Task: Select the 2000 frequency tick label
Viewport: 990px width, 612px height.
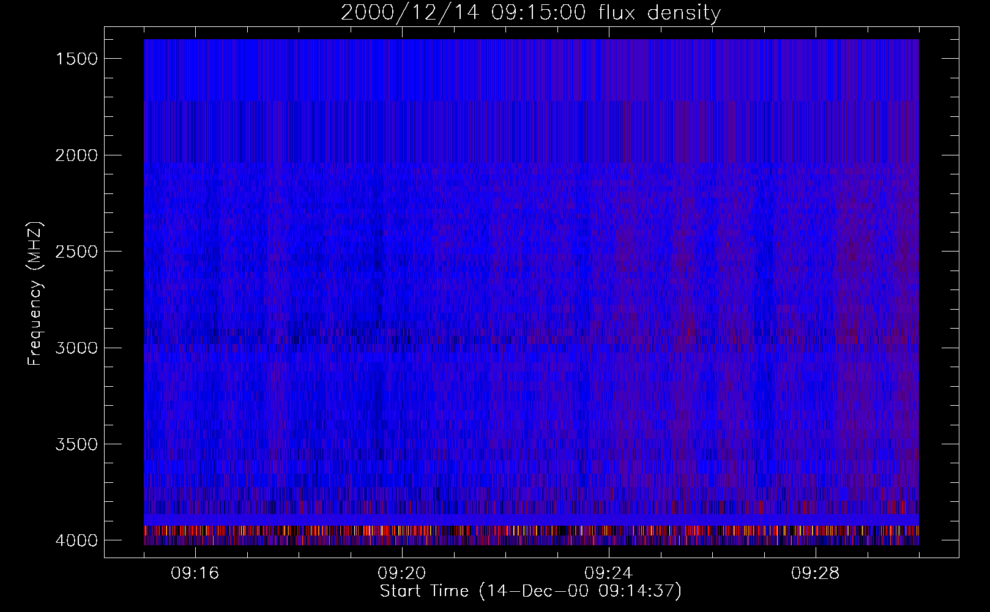Action: pos(76,155)
